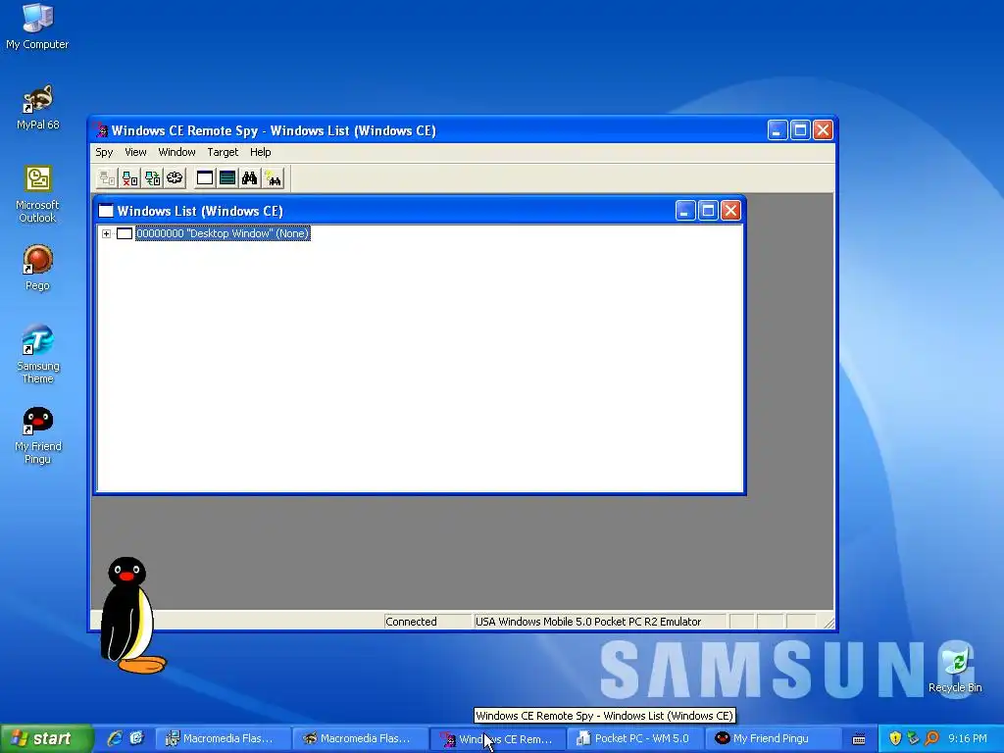Viewport: 1004px width, 753px height.
Task: Switch to second Macromedia Flash taskbar button
Action: tap(361, 738)
